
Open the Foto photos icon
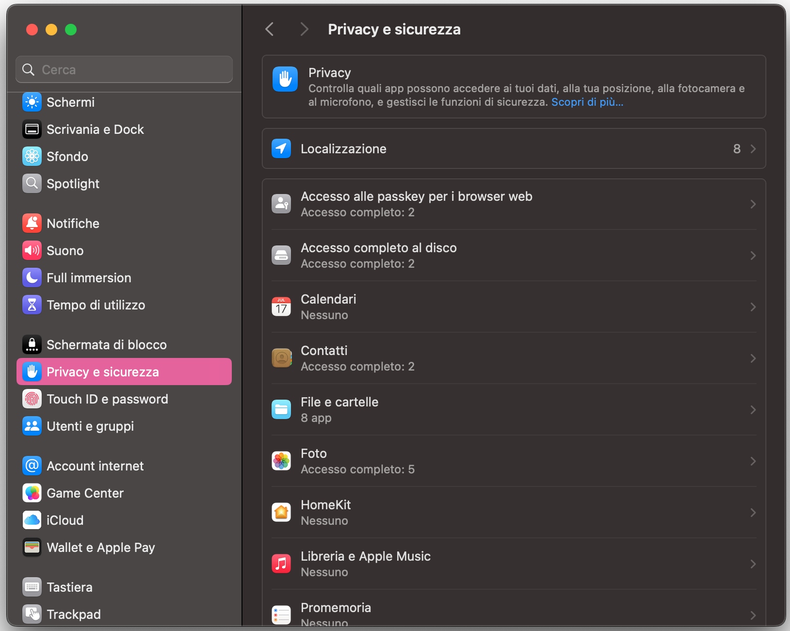(281, 461)
